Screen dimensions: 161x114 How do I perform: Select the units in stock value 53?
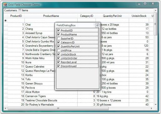139,37
